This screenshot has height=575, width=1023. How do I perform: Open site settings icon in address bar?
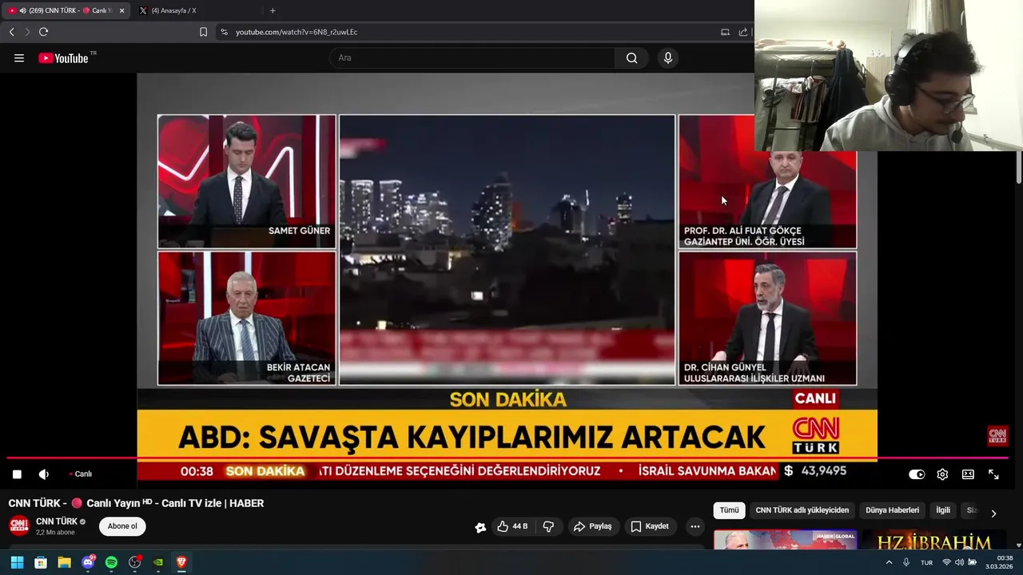pyautogui.click(x=224, y=32)
